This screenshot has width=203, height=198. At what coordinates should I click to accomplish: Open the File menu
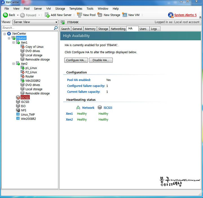click(x=6, y=9)
